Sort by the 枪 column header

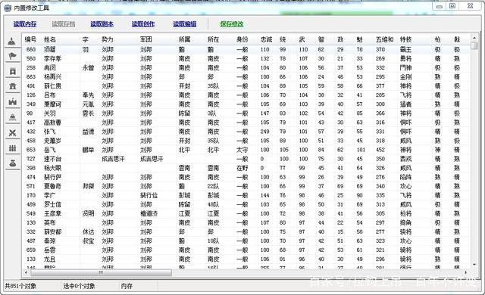pos(437,39)
